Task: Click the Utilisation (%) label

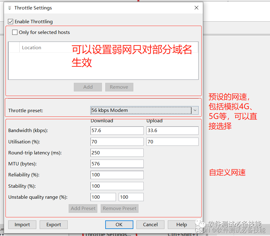Action: pos(24,142)
